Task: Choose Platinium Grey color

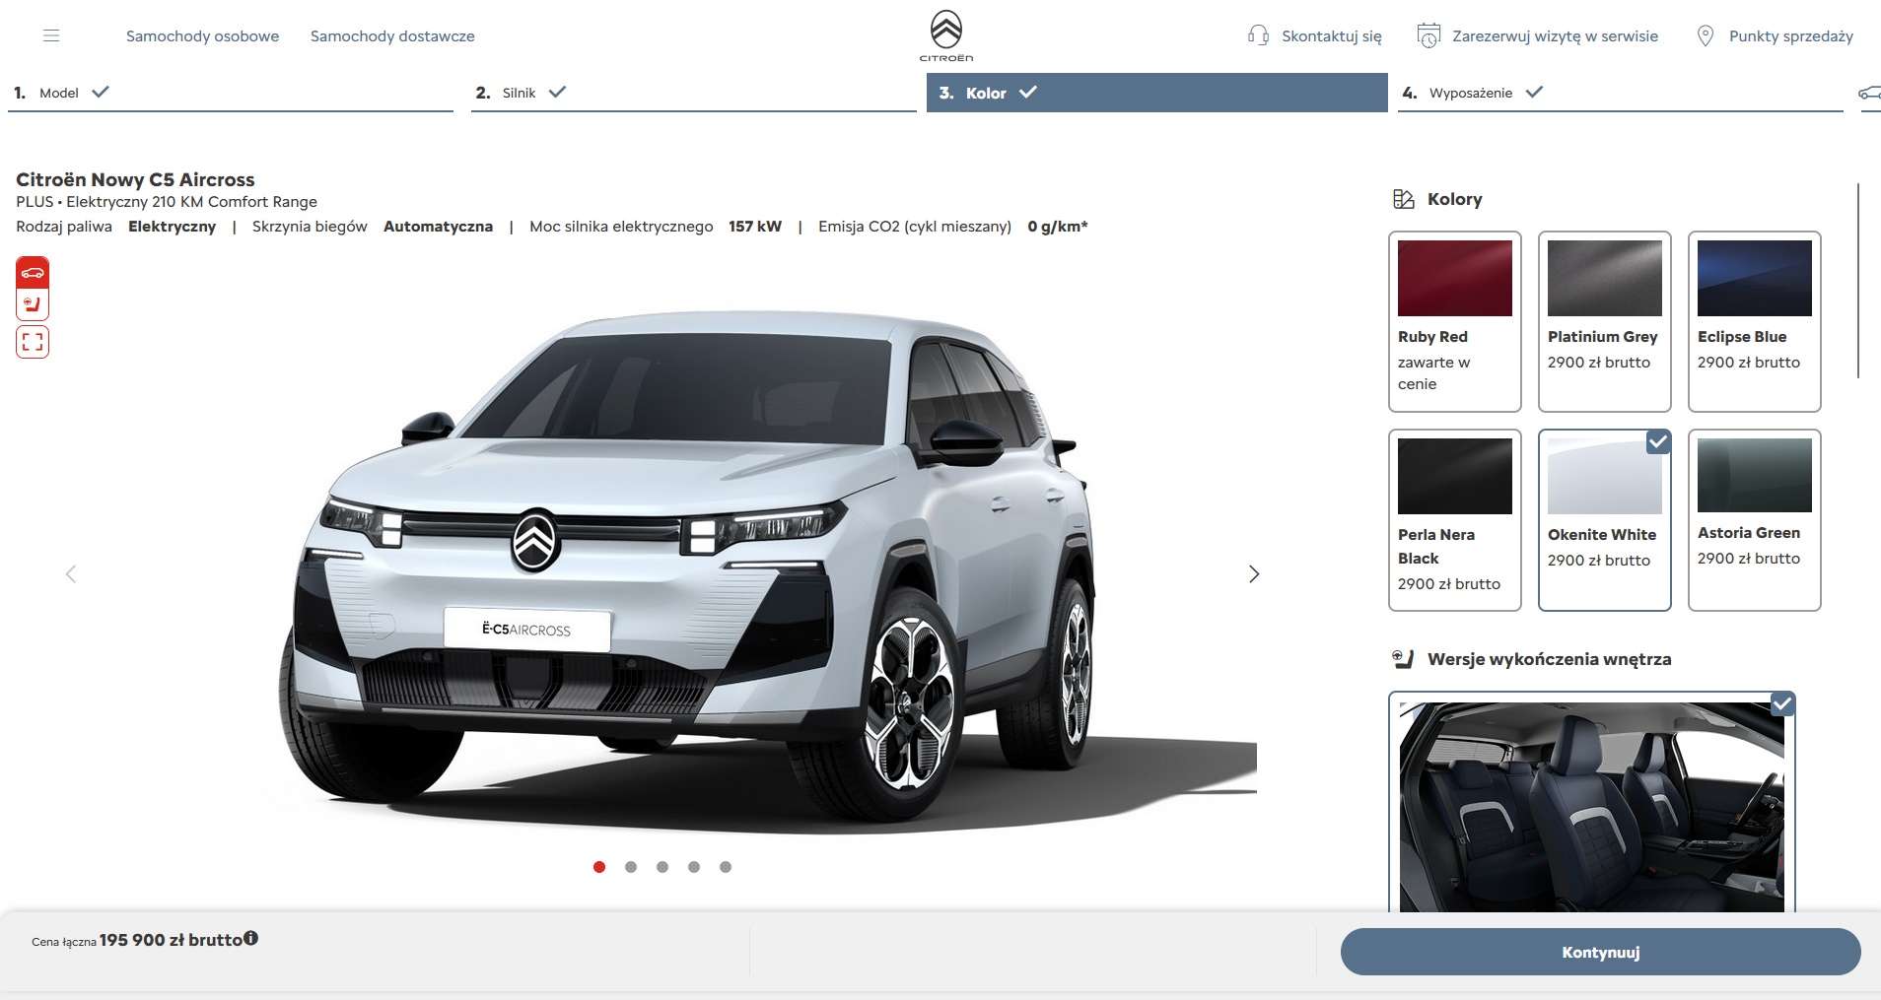Action: pos(1605,321)
